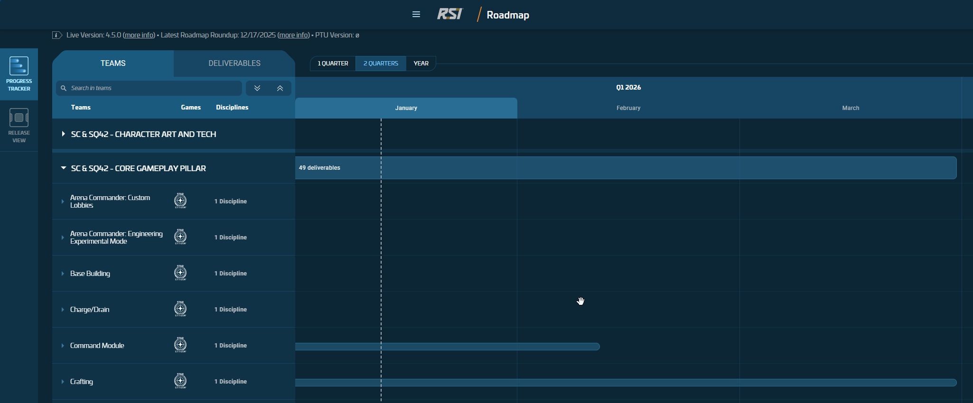Screen dimensions: 973x403
Task: Click Star Citizen game icon for Crafting row
Action: [180, 381]
